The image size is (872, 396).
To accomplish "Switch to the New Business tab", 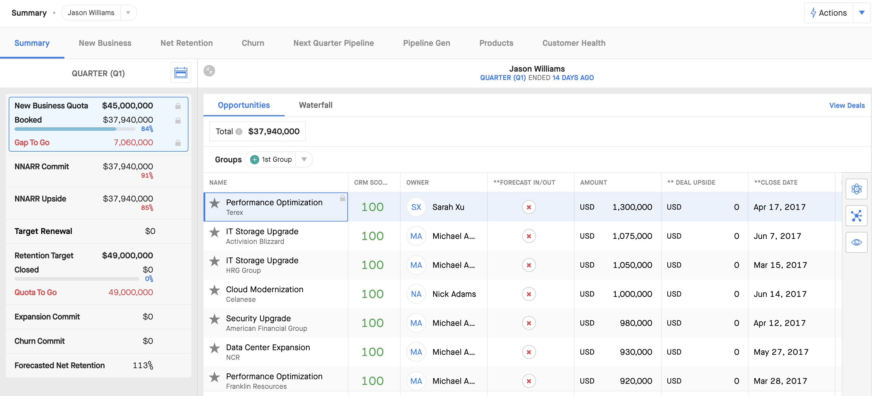I will click(x=105, y=43).
